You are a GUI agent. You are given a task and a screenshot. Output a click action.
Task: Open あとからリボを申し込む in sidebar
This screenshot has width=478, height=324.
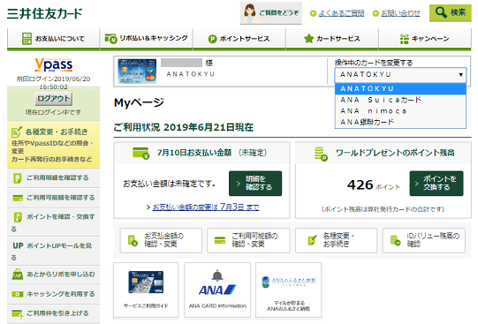[x=54, y=275]
